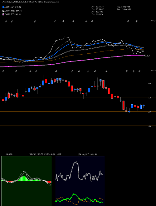The width and height of the screenshot is (156, 206).
Task: Click the chart title mentioning MunafaSutra.com
Action: click(31, 2)
